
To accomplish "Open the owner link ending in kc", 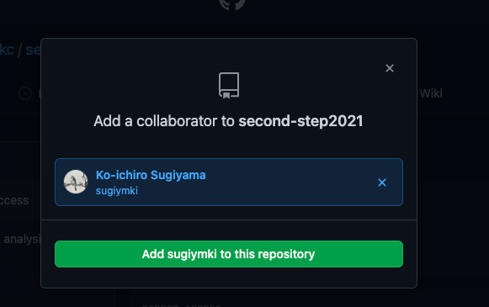I will pos(8,50).
